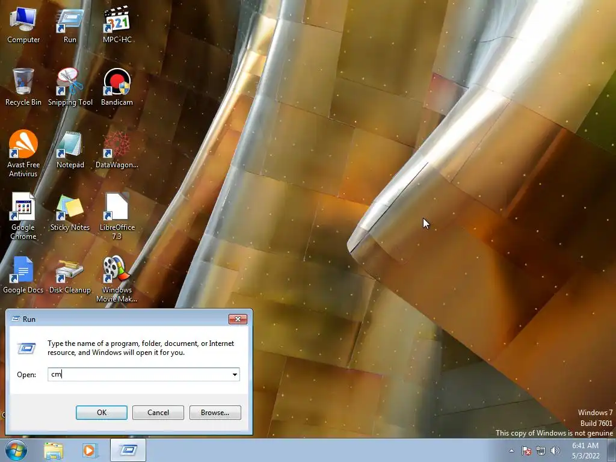Cancel the Run dialog
The height and width of the screenshot is (462, 616).
click(x=158, y=413)
